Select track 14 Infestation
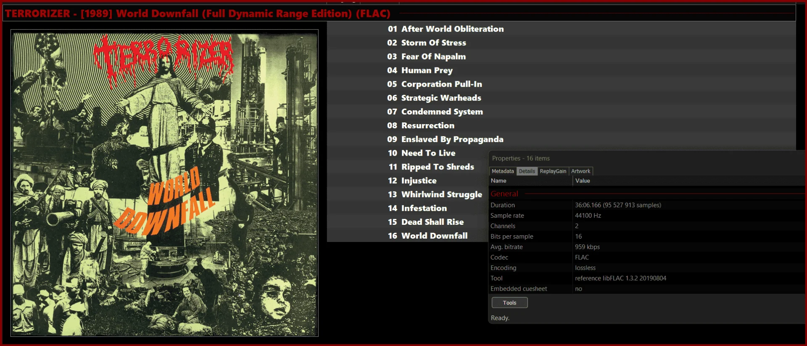The height and width of the screenshot is (346, 807). pyautogui.click(x=407, y=208)
